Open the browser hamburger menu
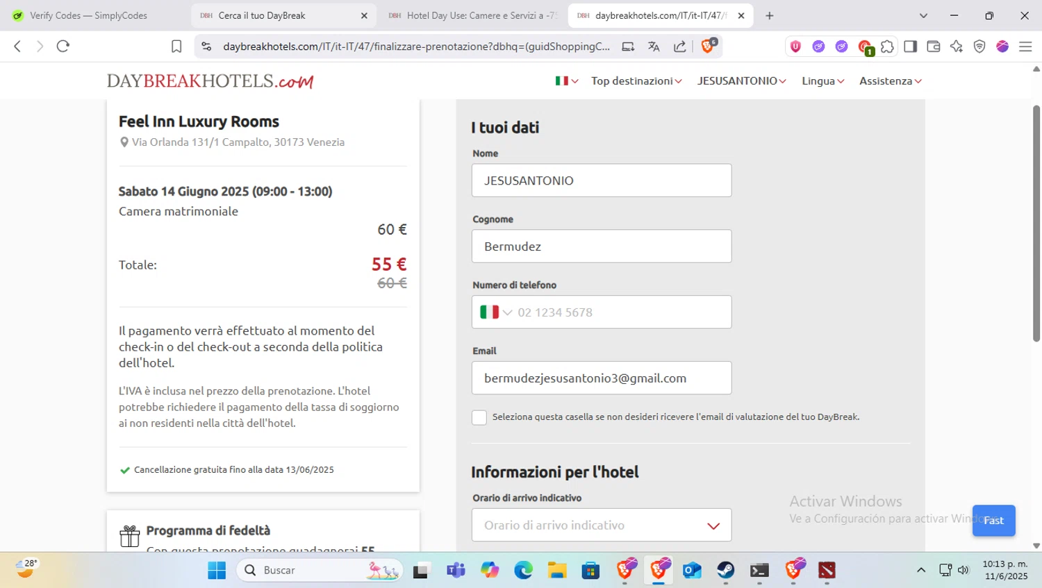Image resolution: width=1042 pixels, height=588 pixels. [1025, 47]
